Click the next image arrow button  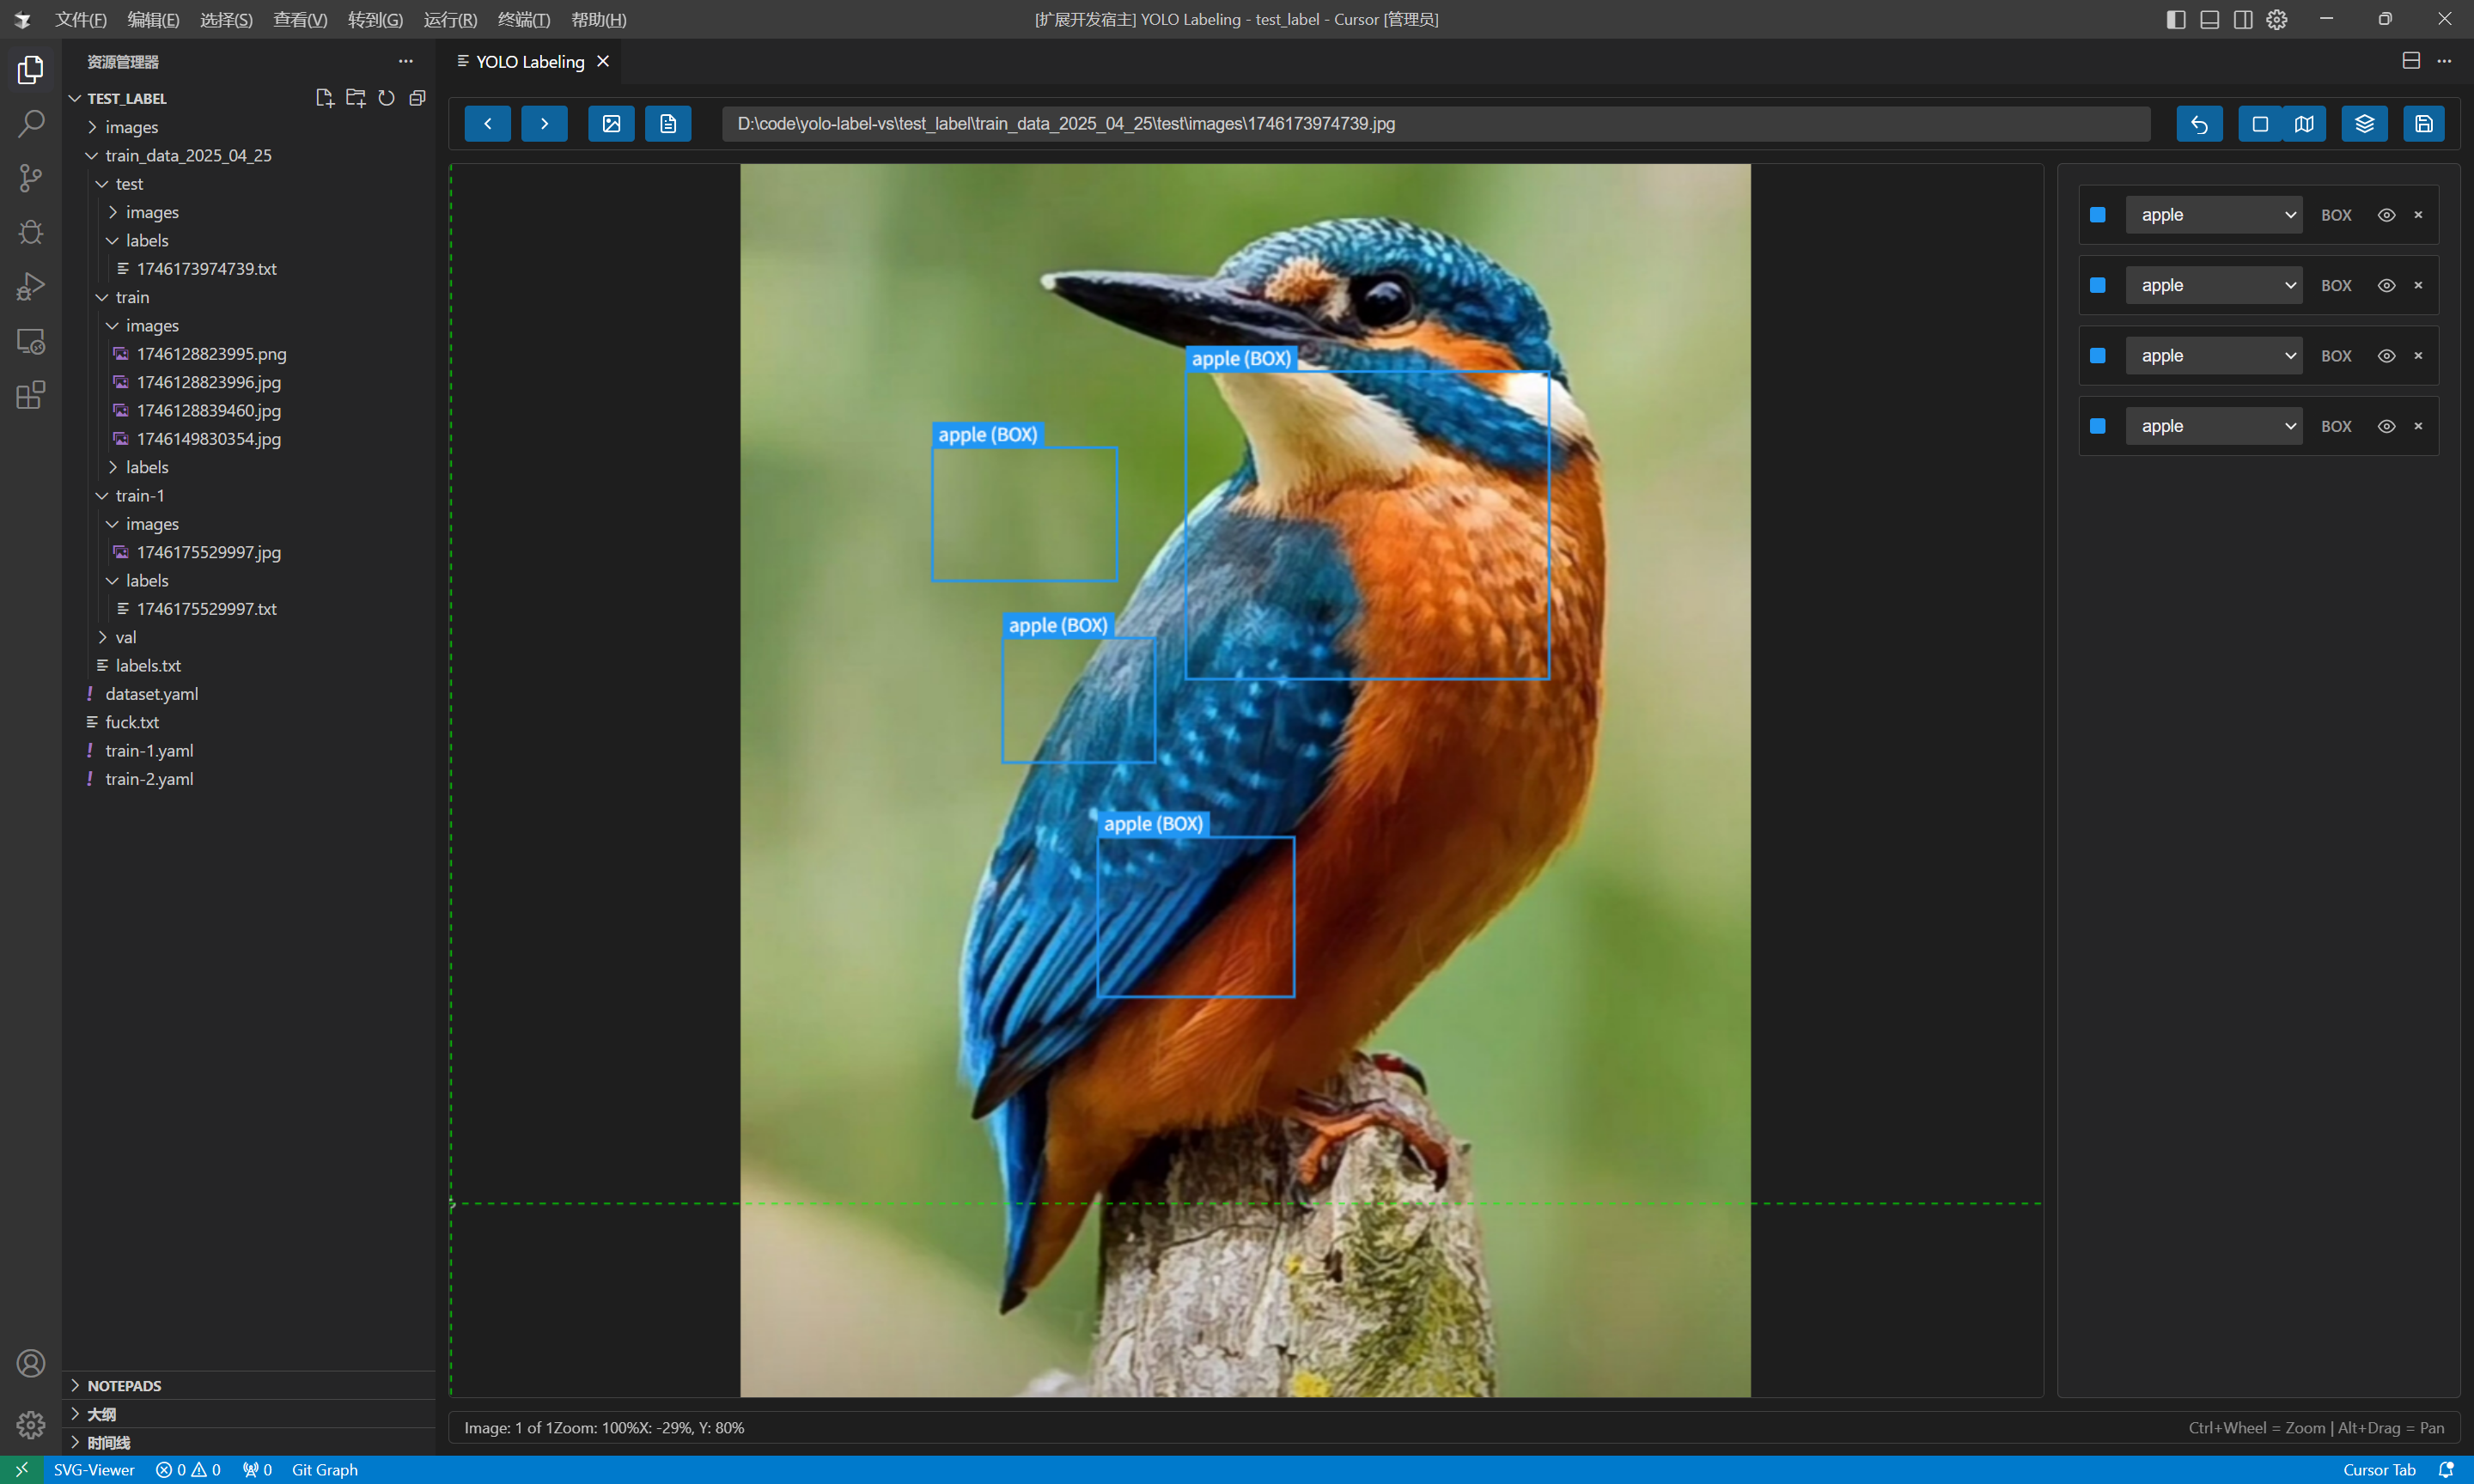(544, 124)
